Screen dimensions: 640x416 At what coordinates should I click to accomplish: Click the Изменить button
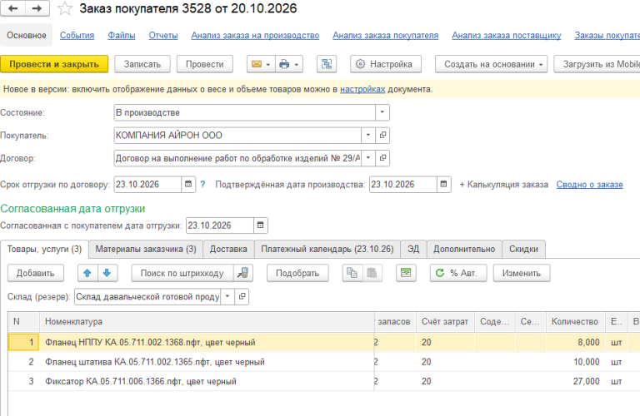coord(521,273)
